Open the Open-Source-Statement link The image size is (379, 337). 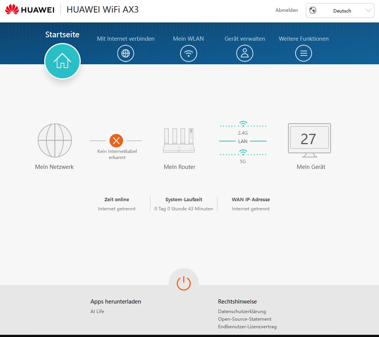(245, 319)
